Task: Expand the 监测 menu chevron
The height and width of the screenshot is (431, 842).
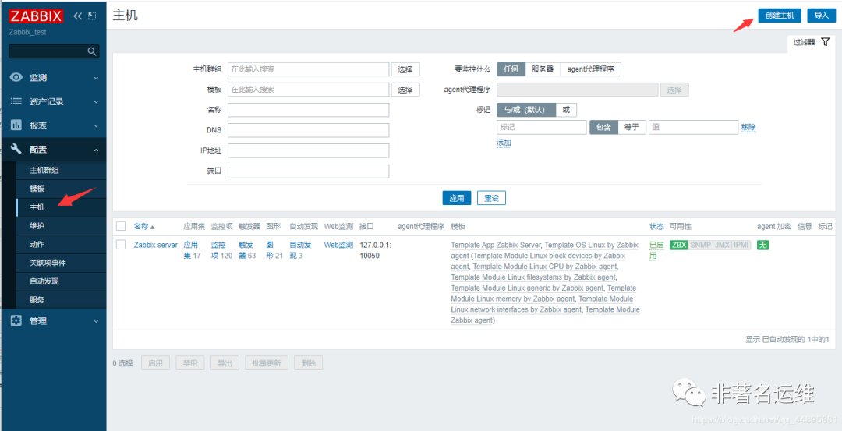Action: [x=96, y=79]
